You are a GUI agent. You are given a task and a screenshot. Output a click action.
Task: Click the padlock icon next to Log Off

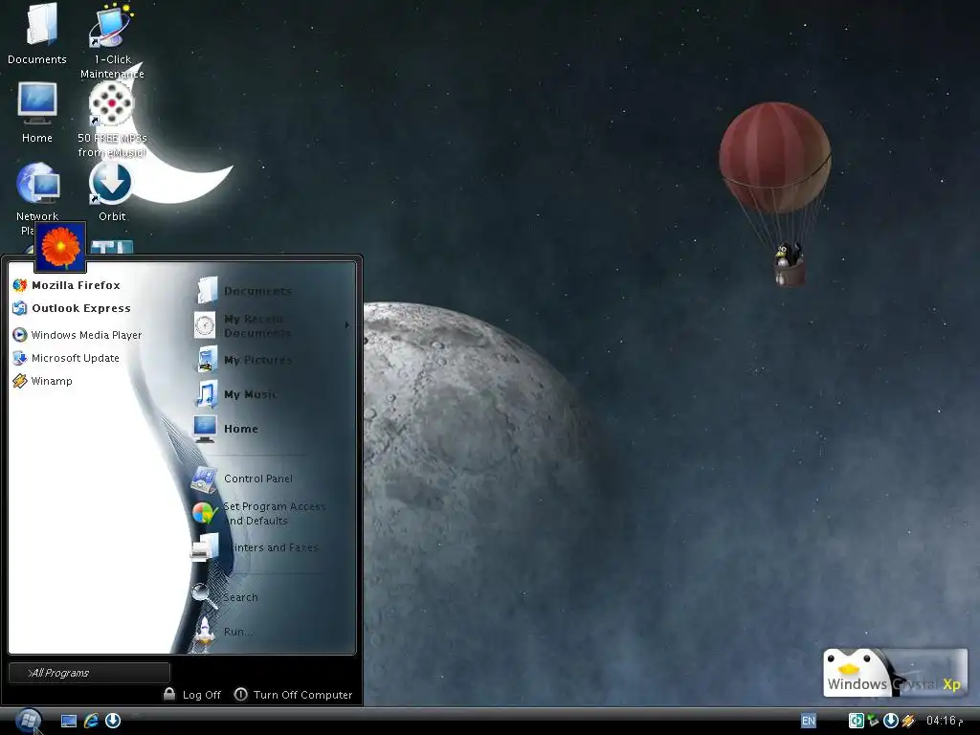169,694
